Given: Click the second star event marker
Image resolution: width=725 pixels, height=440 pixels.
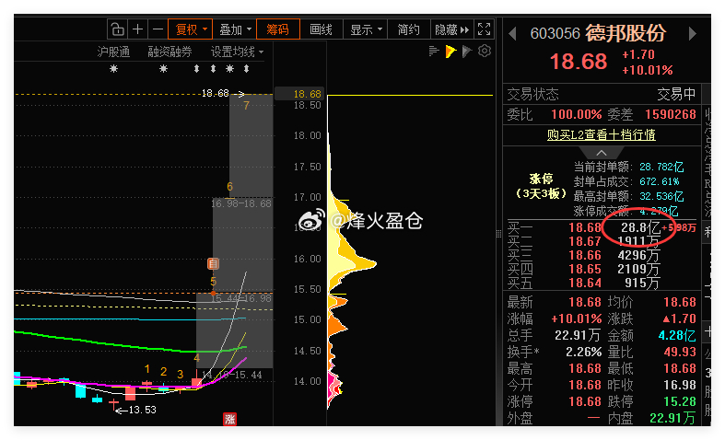Looking at the screenshot, I should tap(163, 69).
